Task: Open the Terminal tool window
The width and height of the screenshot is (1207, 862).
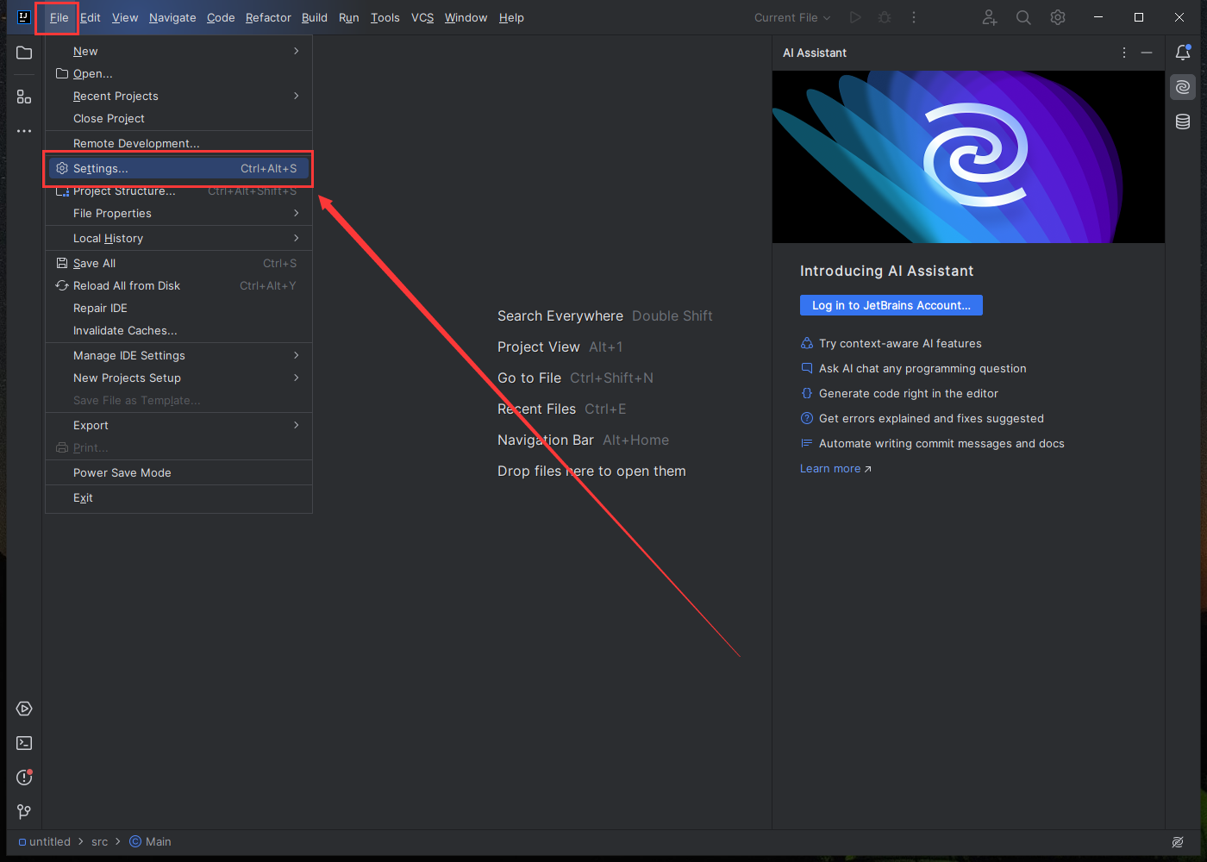Action: tap(23, 743)
